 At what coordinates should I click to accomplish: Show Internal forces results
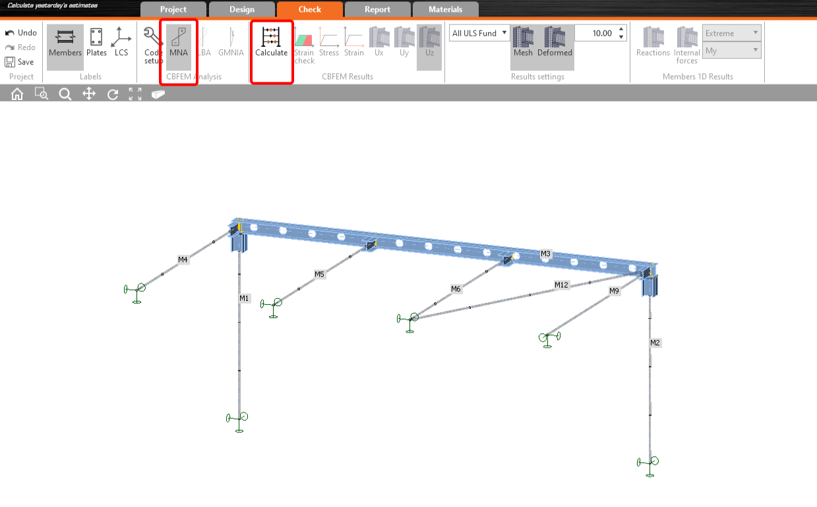coord(687,45)
